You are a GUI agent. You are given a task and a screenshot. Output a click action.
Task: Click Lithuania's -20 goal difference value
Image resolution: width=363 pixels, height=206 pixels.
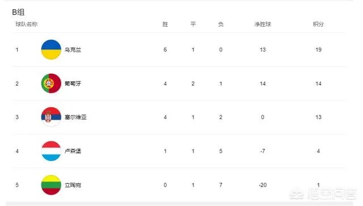[x=263, y=185]
